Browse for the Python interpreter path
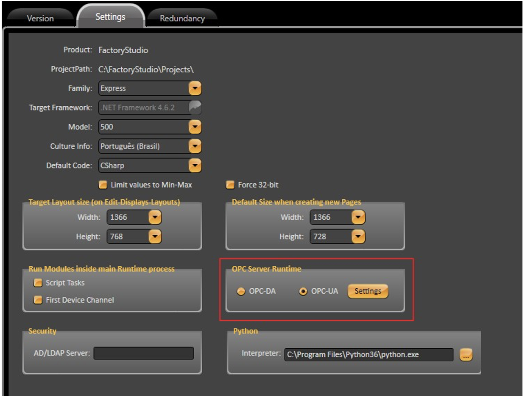 (466, 355)
